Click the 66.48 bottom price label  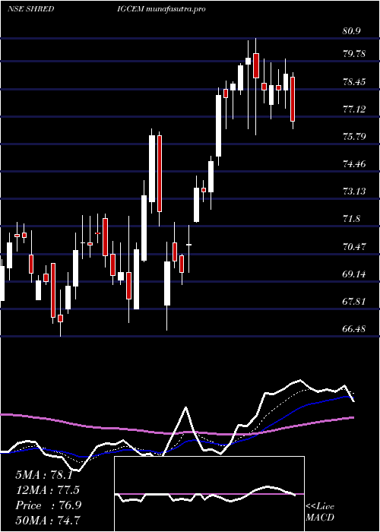(x=354, y=329)
